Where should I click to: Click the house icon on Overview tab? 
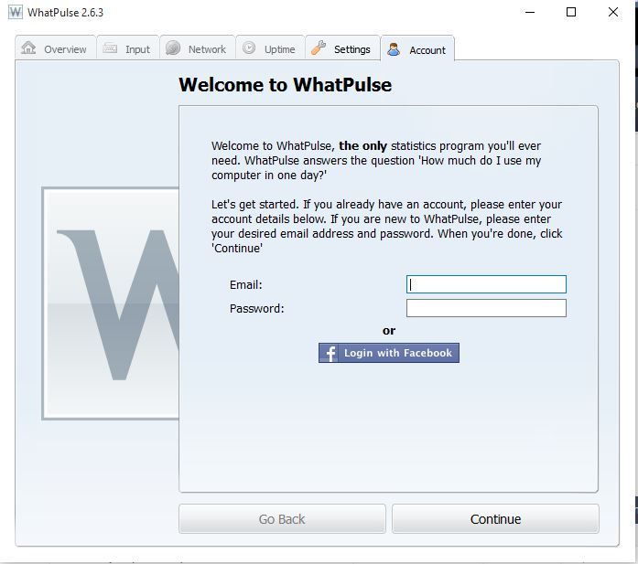pos(28,48)
